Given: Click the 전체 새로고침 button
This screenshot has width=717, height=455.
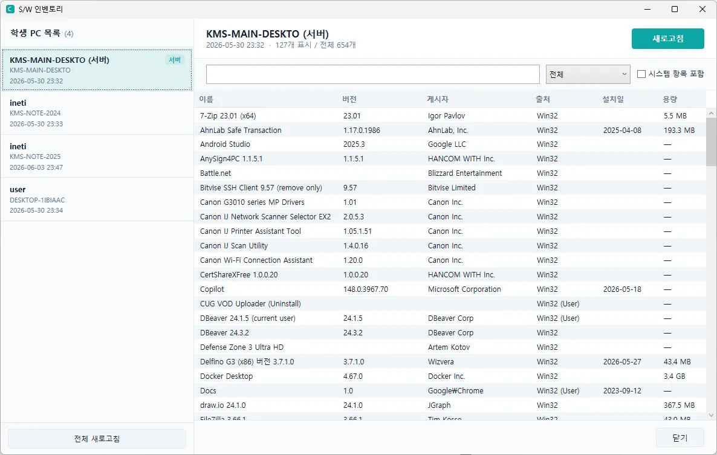Looking at the screenshot, I should (x=97, y=439).
